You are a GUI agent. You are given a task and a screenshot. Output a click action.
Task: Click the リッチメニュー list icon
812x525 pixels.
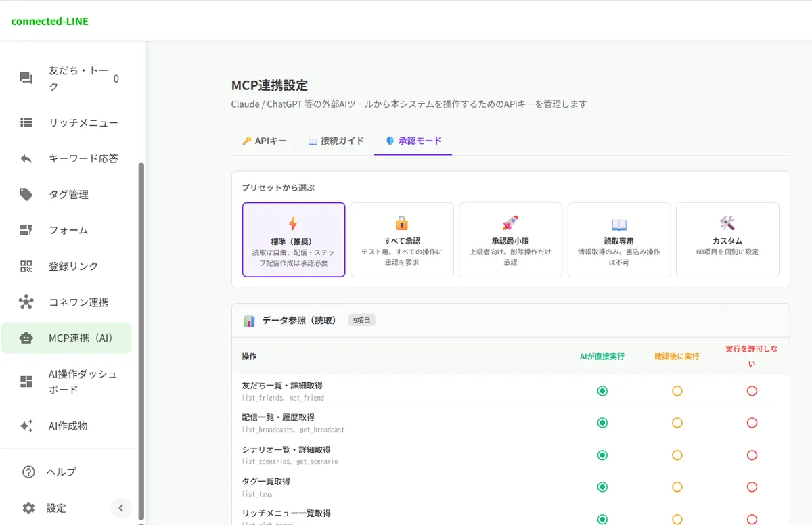(26, 122)
